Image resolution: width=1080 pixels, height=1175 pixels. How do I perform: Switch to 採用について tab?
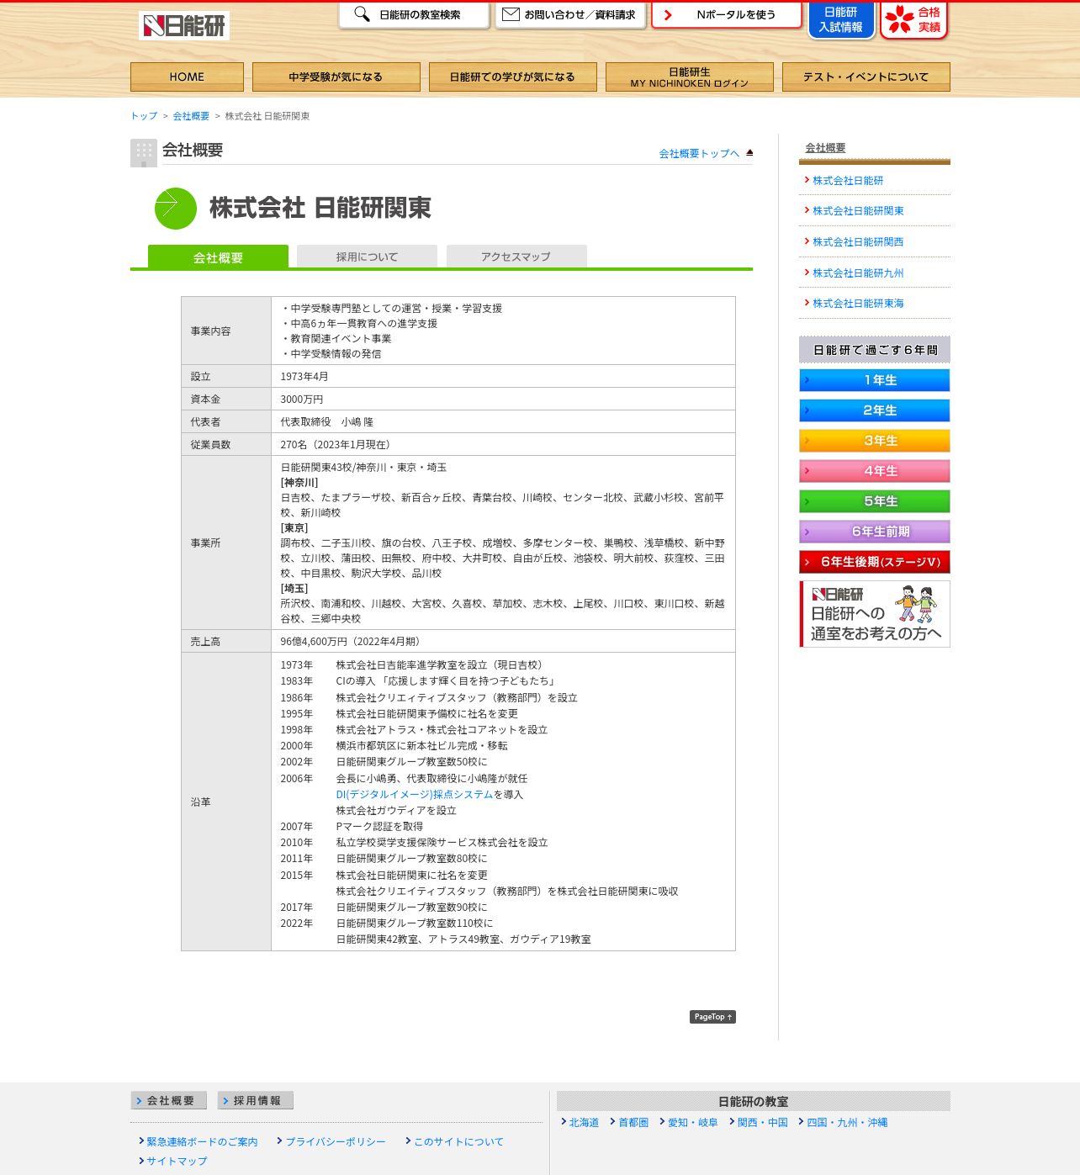pos(367,257)
